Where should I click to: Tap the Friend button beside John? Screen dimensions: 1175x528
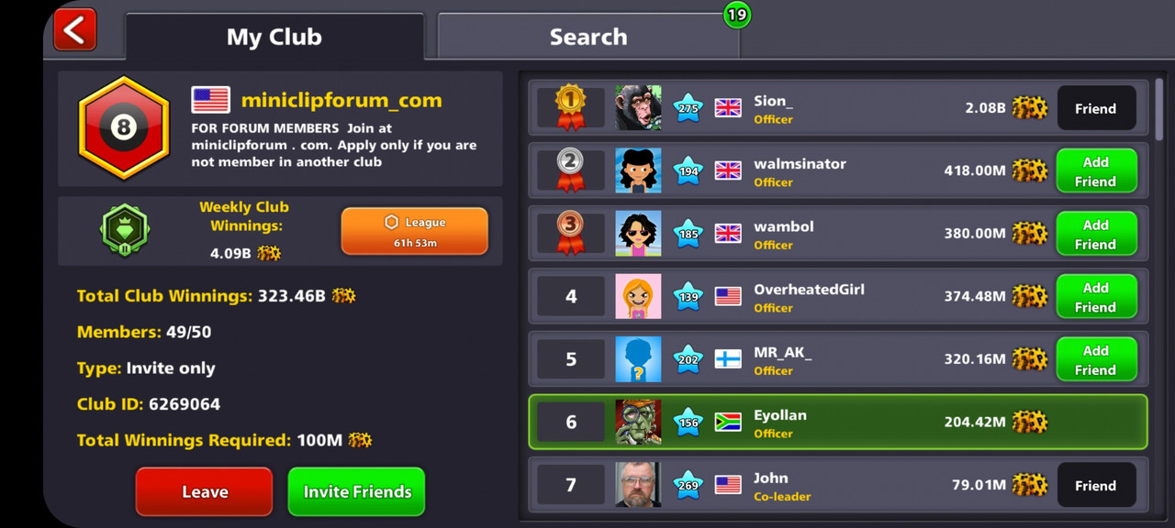(1096, 486)
